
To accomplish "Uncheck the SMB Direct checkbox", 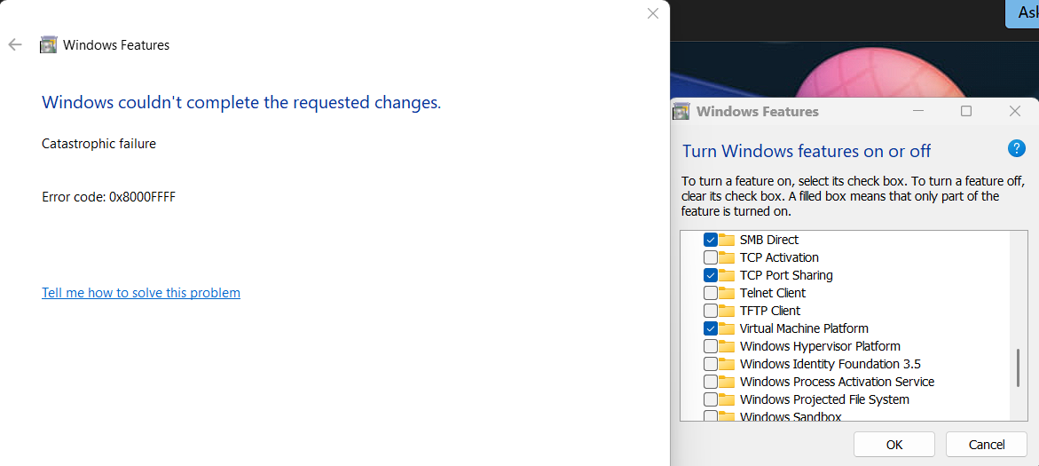I will click(711, 240).
